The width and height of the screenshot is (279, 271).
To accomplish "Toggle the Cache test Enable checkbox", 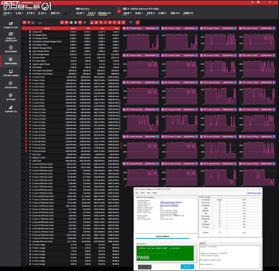I will [220, 208].
